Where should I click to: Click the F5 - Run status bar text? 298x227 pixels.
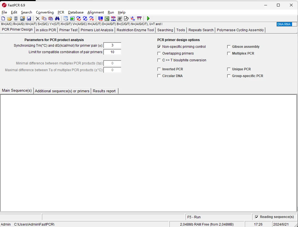point(194,217)
